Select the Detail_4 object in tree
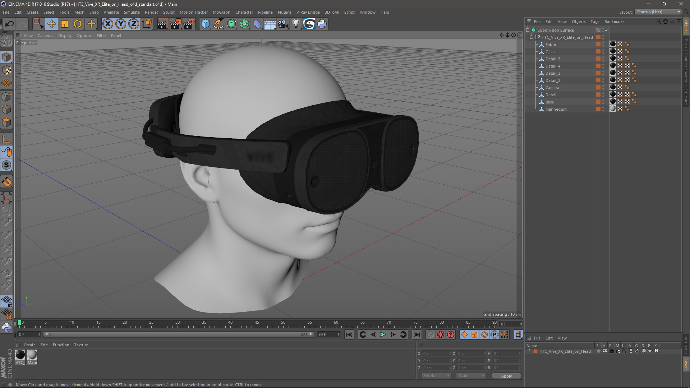The height and width of the screenshot is (388, 690). (x=553, y=66)
